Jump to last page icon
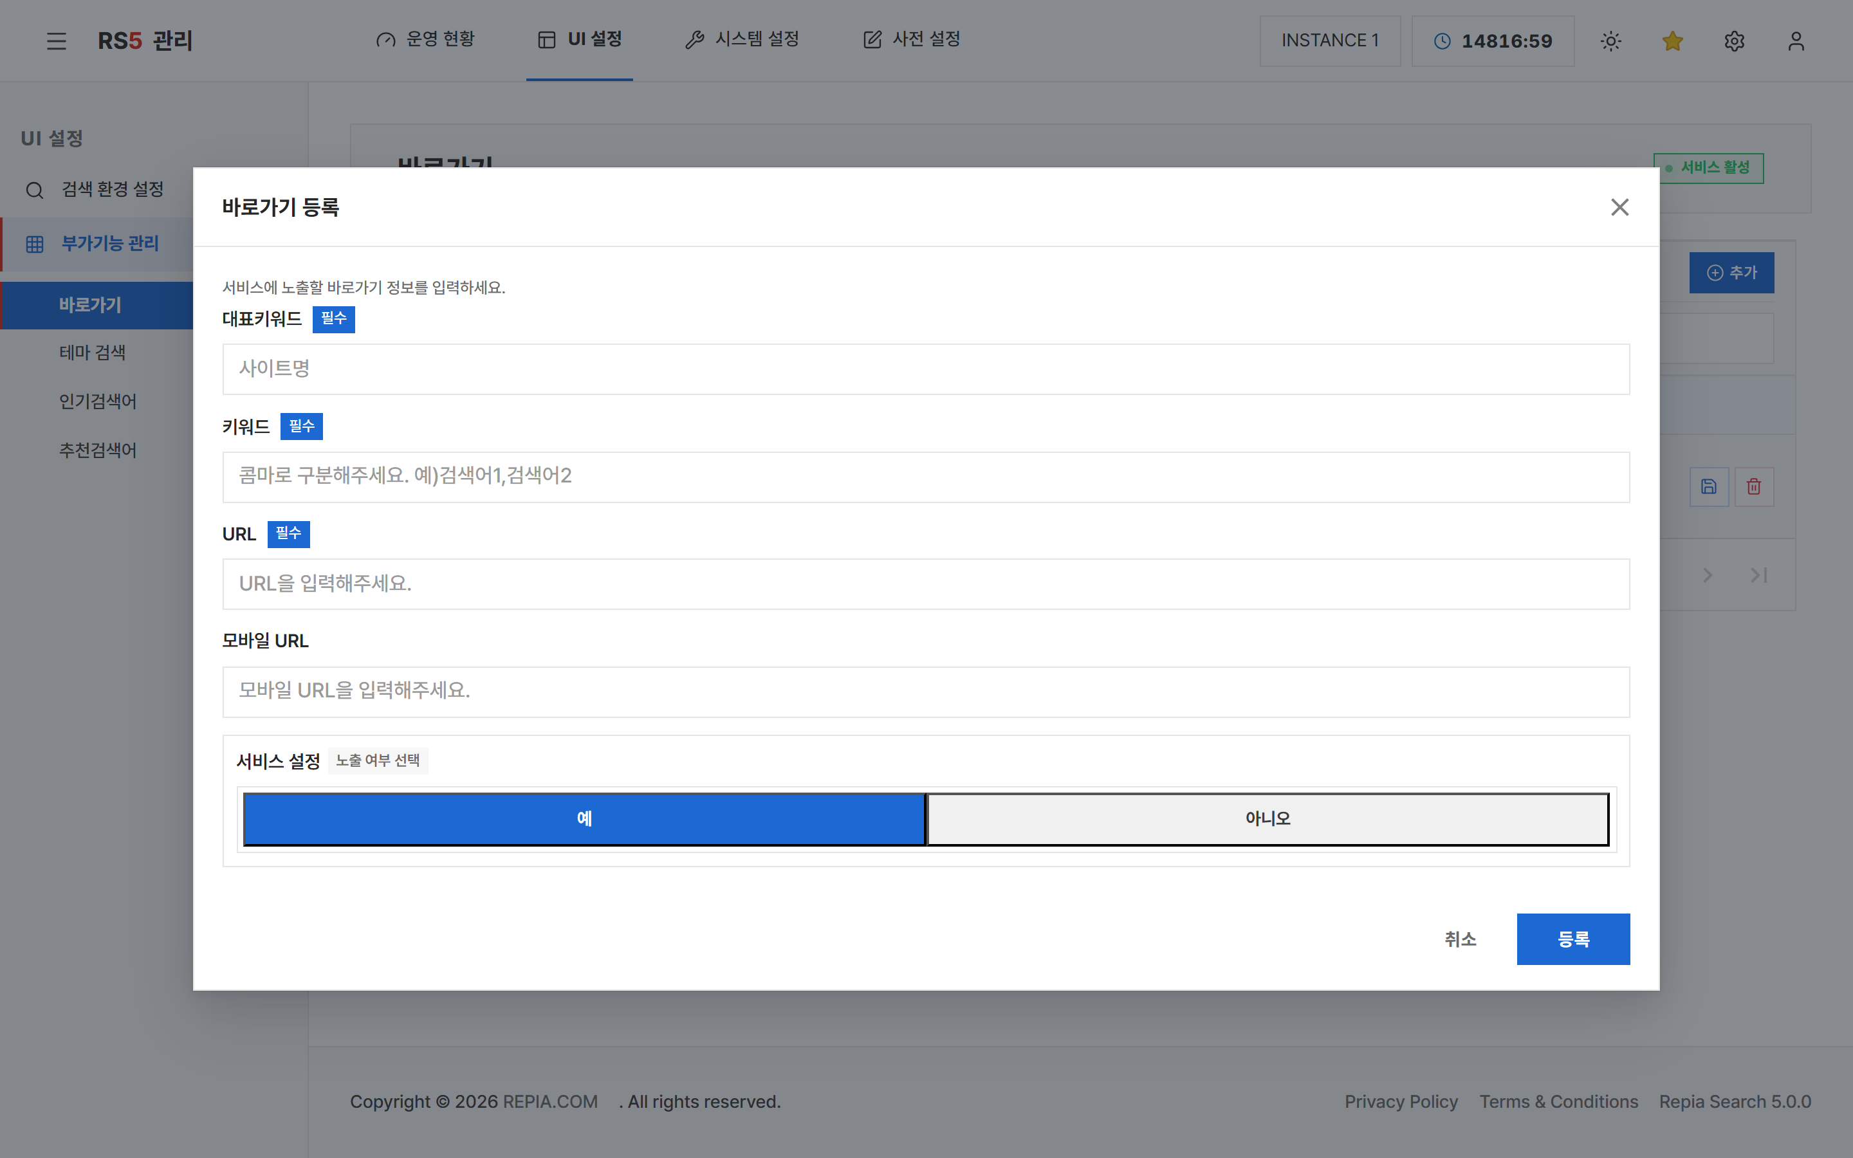The height and width of the screenshot is (1158, 1853). [1759, 575]
